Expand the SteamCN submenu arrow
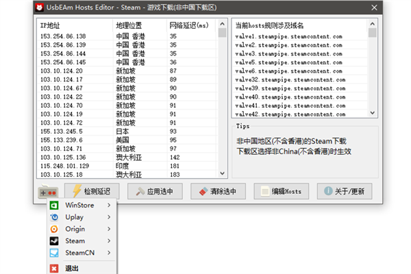411x274 pixels. (x=109, y=253)
